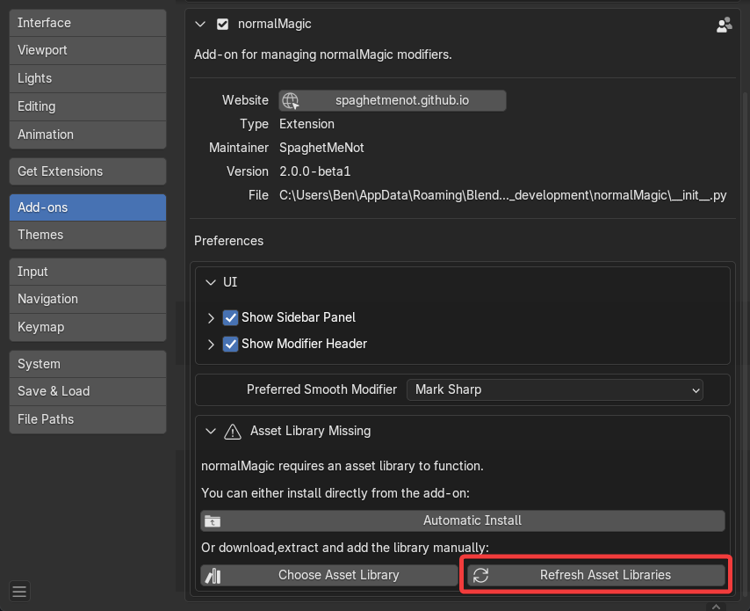Click the refresh arrows icon for asset libraries

480,575
